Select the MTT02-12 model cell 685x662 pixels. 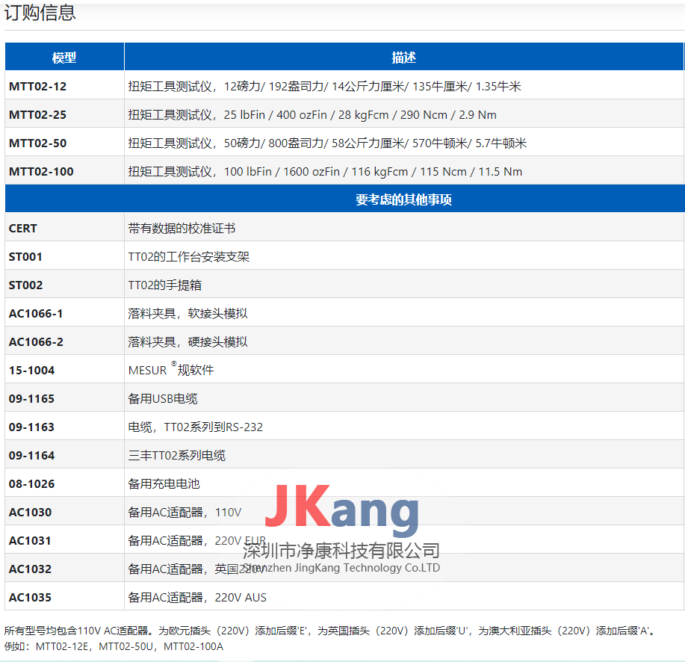click(x=64, y=86)
